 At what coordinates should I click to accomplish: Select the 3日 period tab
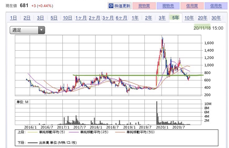pyautogui.click(x=40, y=18)
